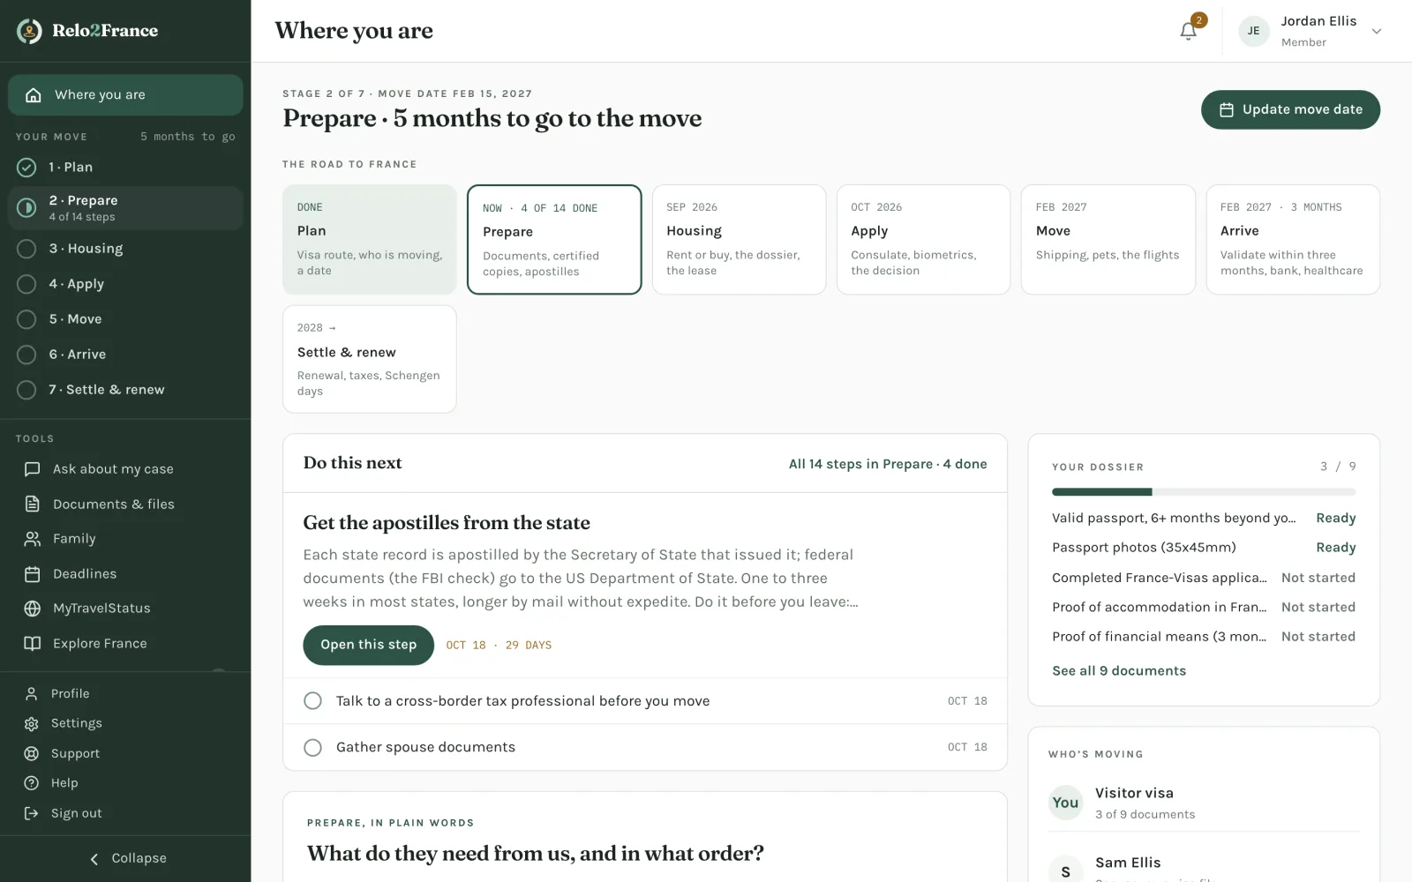The height and width of the screenshot is (882, 1412).
Task: Click the Relo2France logo icon
Action: (x=29, y=31)
